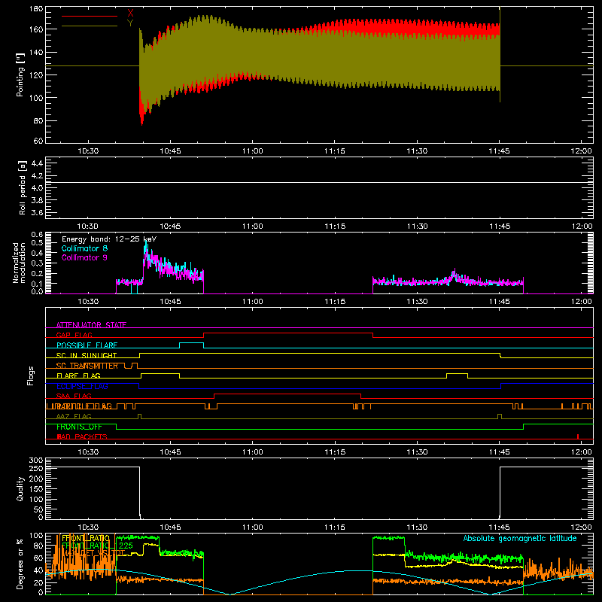Screen dimensions: 602x602
Task: Click the green "FRONT_RATIO_225" legend label
Action: pyautogui.click(x=97, y=546)
